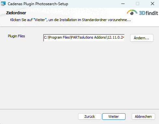Click into the Plugin Files path field
The width and height of the screenshot is (159, 124).
[x=84, y=38]
